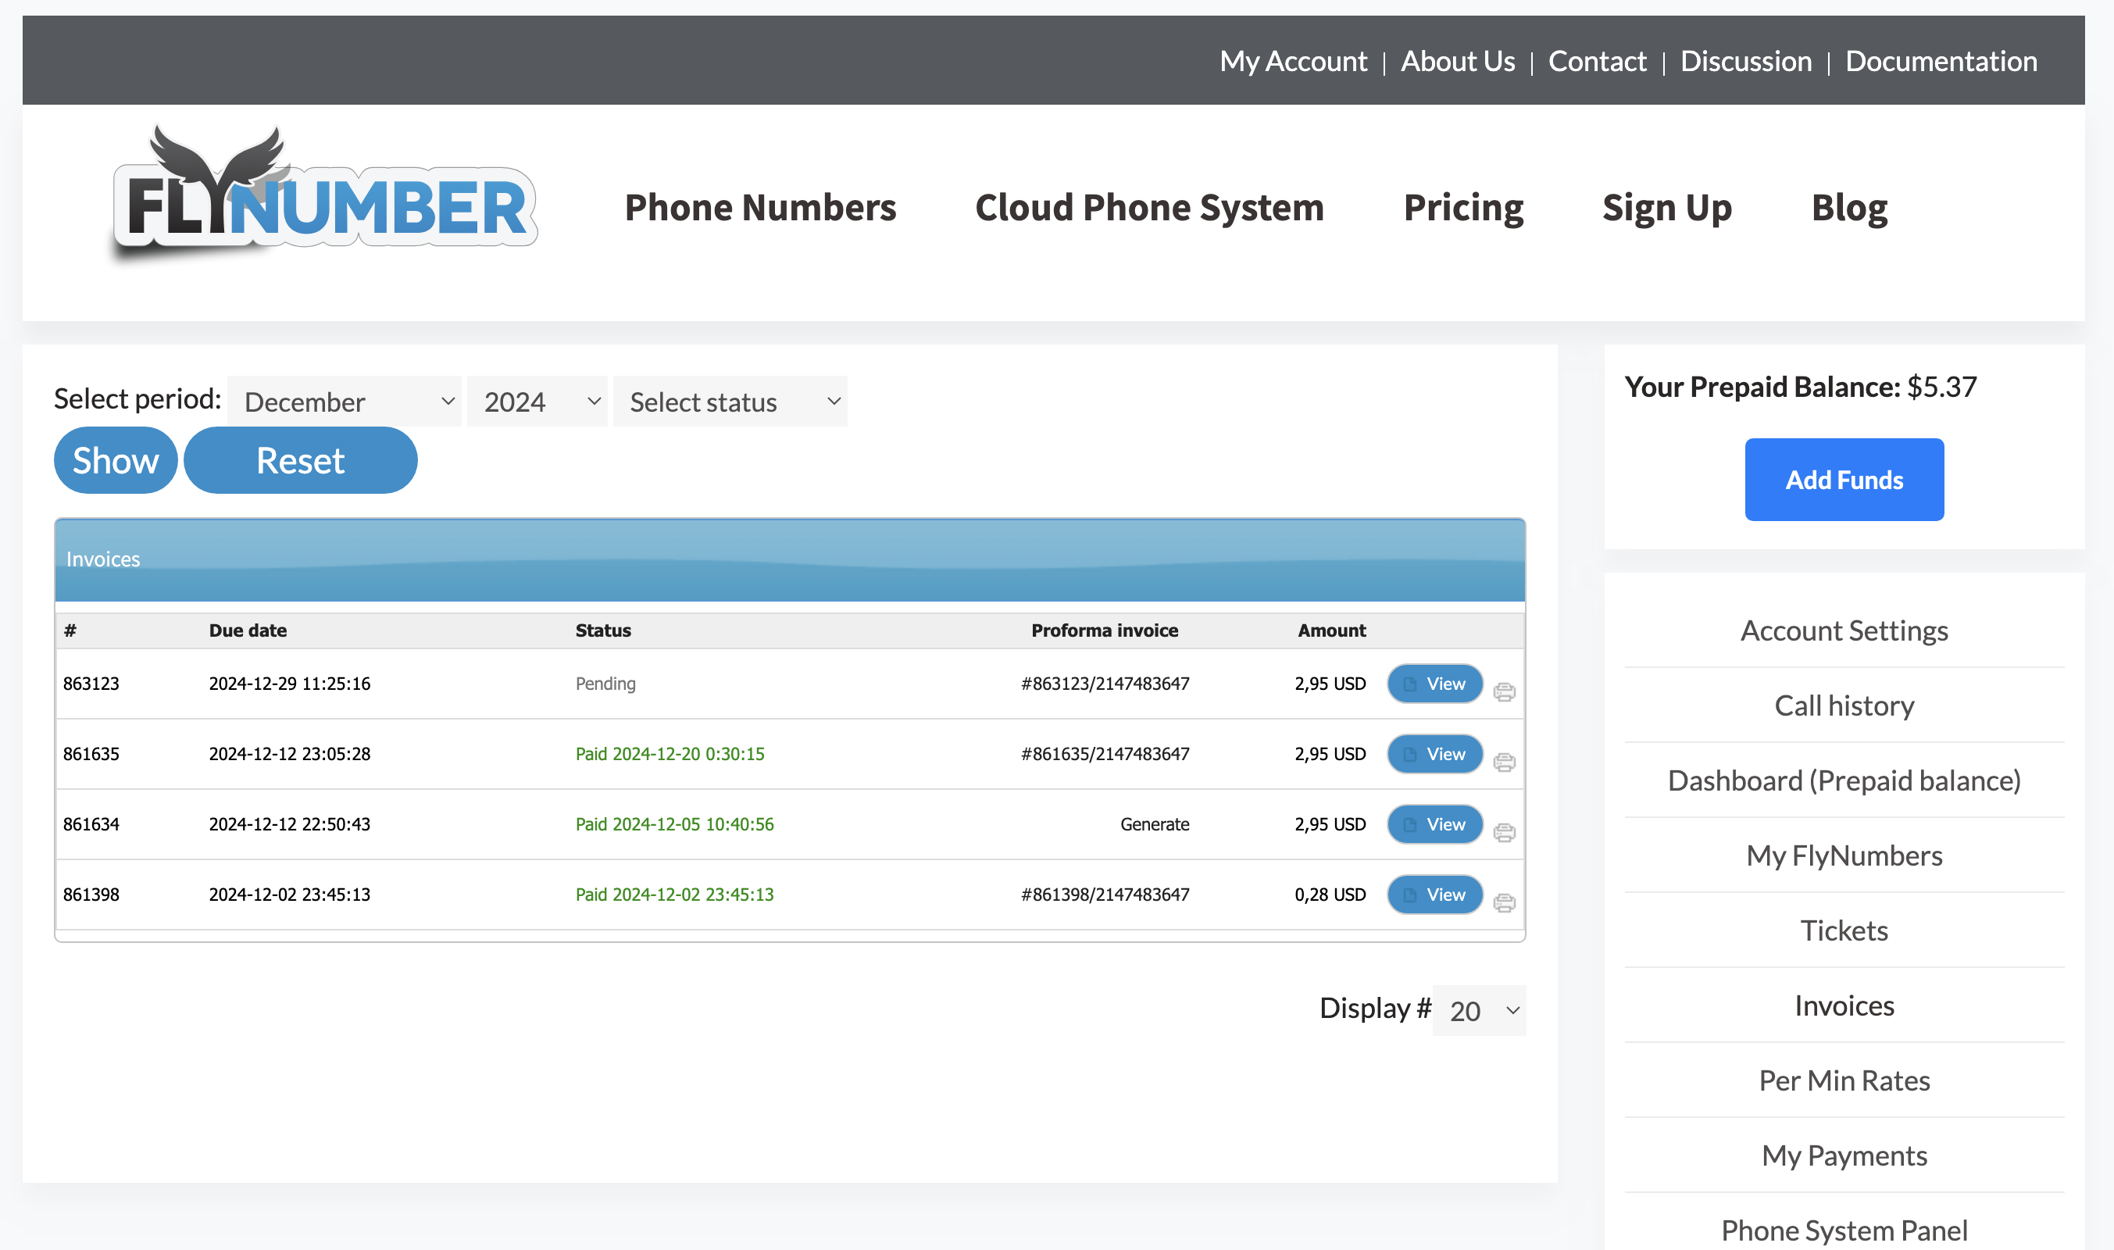
Task: Click due date 2024-12-29 11:25:16
Action: pyautogui.click(x=290, y=683)
